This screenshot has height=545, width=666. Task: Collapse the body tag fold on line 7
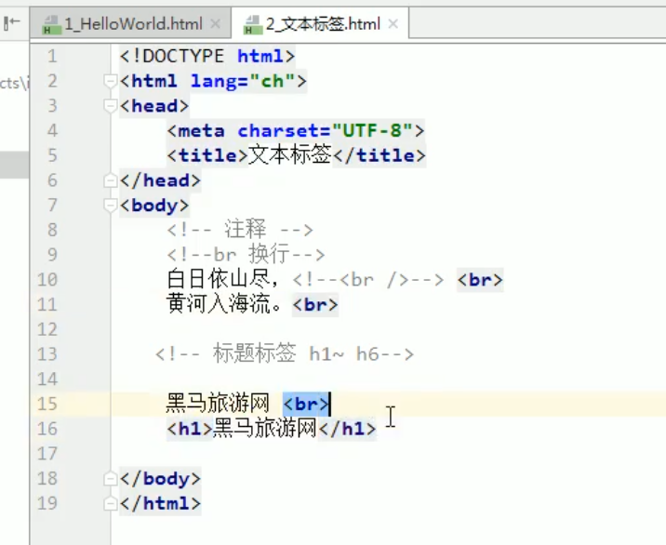click(x=110, y=206)
